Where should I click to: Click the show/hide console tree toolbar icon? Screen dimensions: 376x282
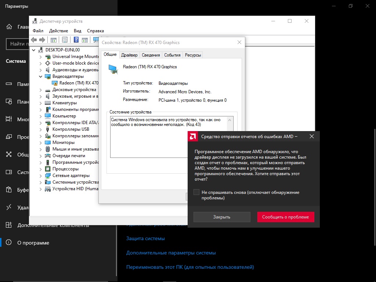[54, 40]
